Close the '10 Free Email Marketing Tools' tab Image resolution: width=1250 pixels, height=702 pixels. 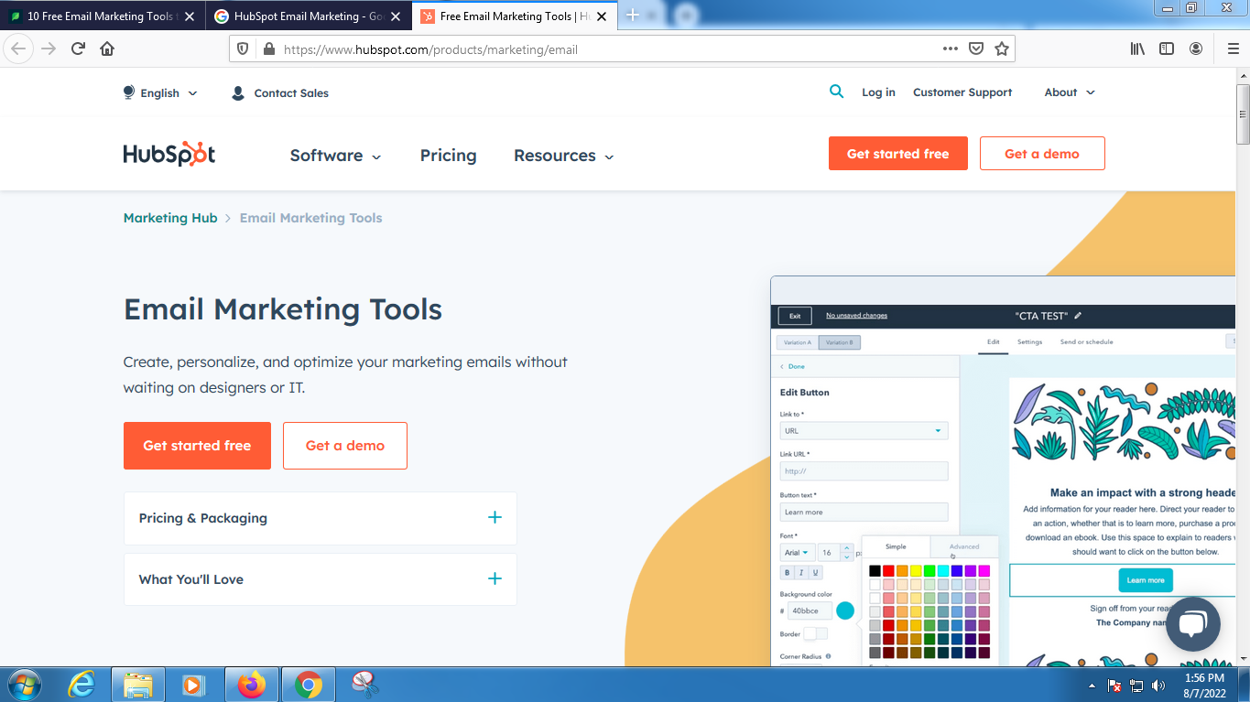pos(190,16)
